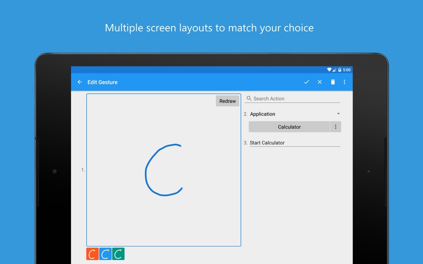Tap the cellular signal icon

tap(334, 70)
